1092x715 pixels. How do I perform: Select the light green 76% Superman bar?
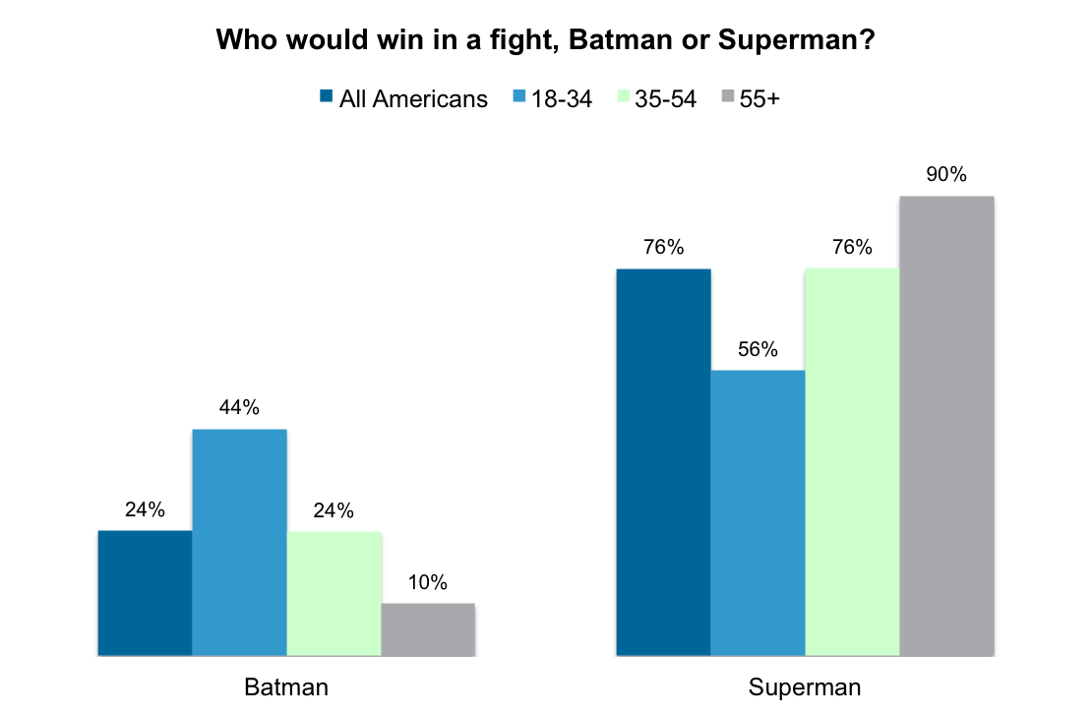click(x=852, y=462)
